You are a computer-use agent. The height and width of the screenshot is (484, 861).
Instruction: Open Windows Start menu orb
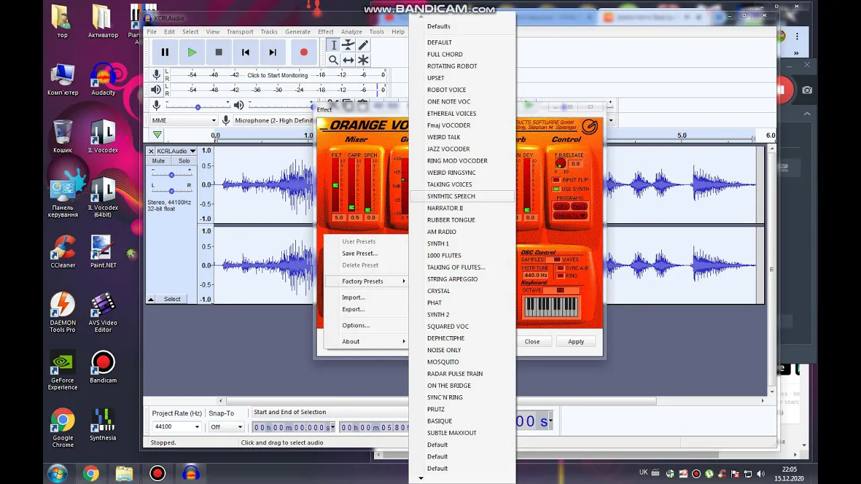tap(57, 473)
